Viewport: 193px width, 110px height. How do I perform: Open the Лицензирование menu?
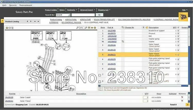(x=25, y=5)
